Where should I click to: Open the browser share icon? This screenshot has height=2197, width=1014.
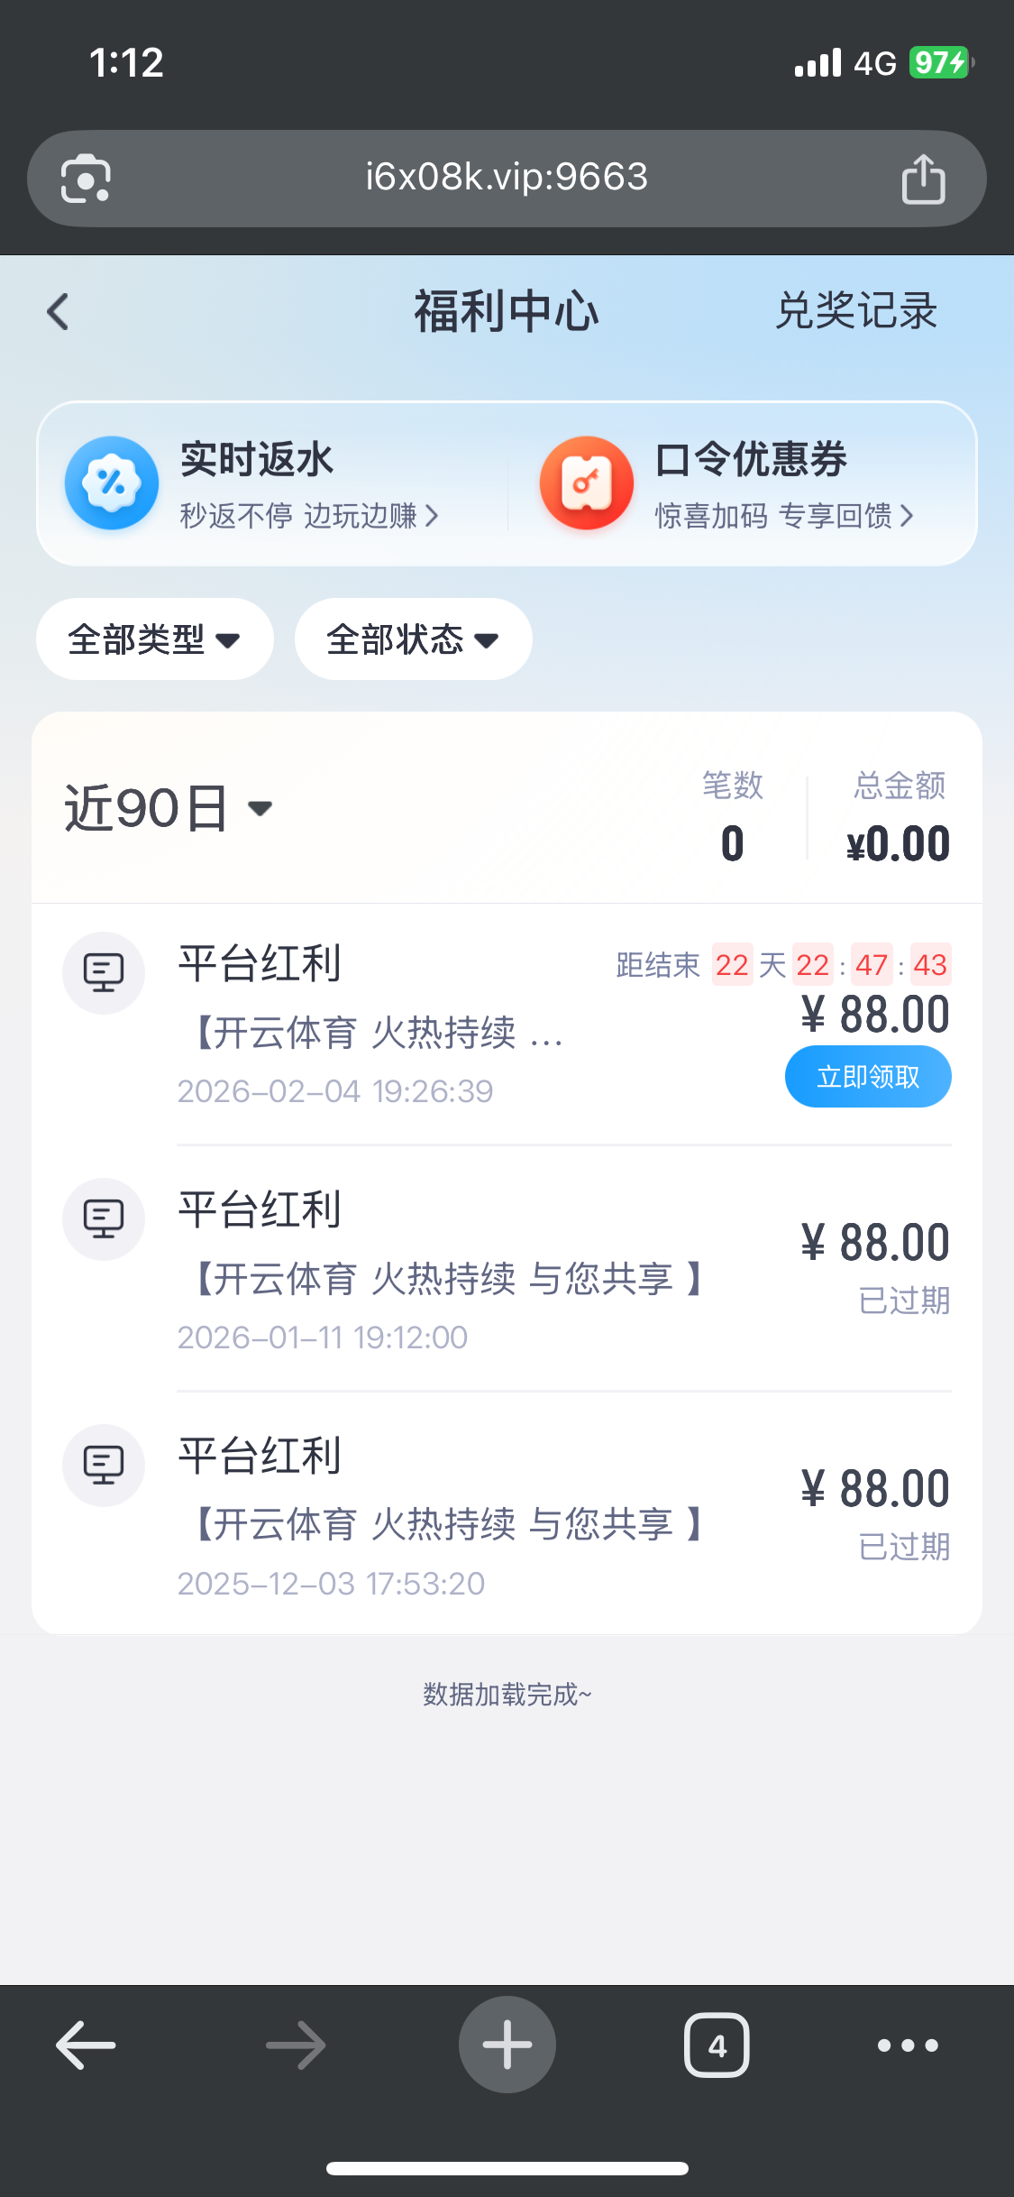(x=923, y=179)
